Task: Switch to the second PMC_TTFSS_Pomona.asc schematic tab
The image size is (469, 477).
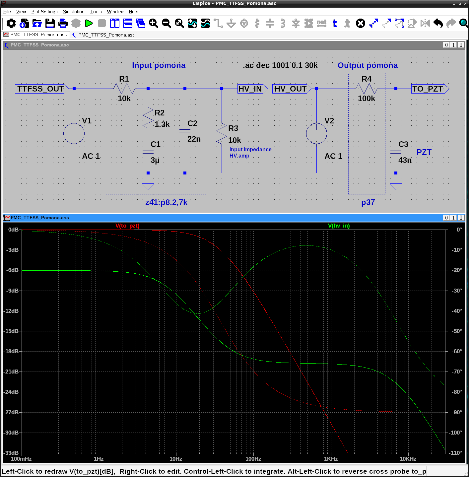Action: [x=103, y=35]
